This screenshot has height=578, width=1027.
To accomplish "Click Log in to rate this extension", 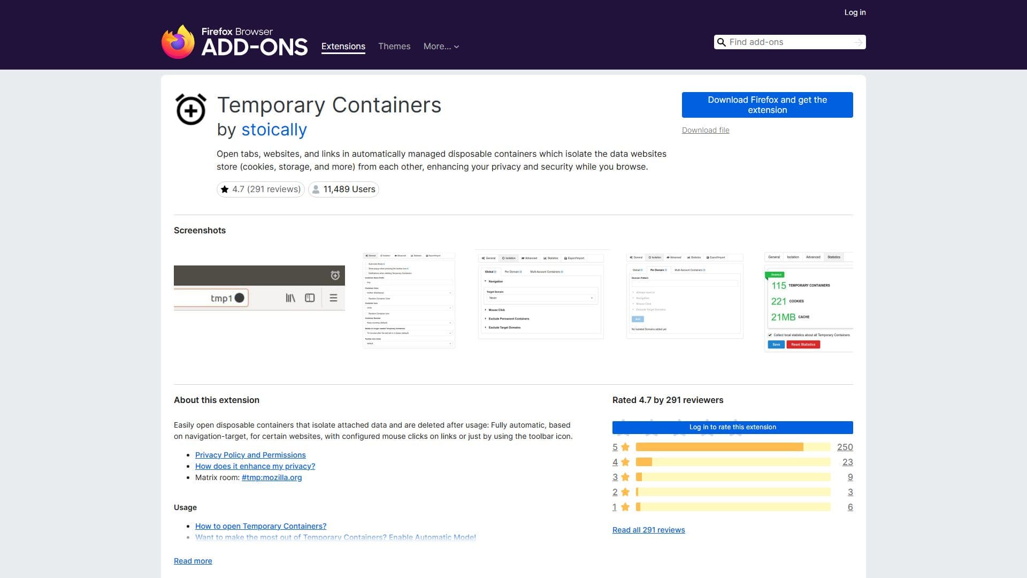I will (733, 427).
